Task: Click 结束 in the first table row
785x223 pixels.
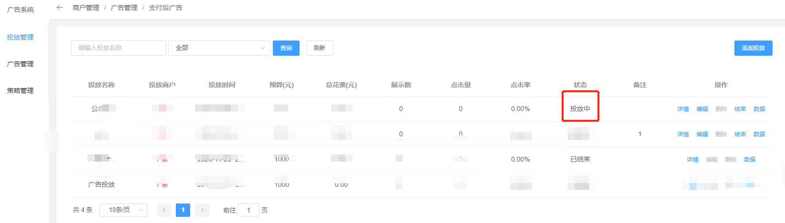Action: click(x=740, y=109)
